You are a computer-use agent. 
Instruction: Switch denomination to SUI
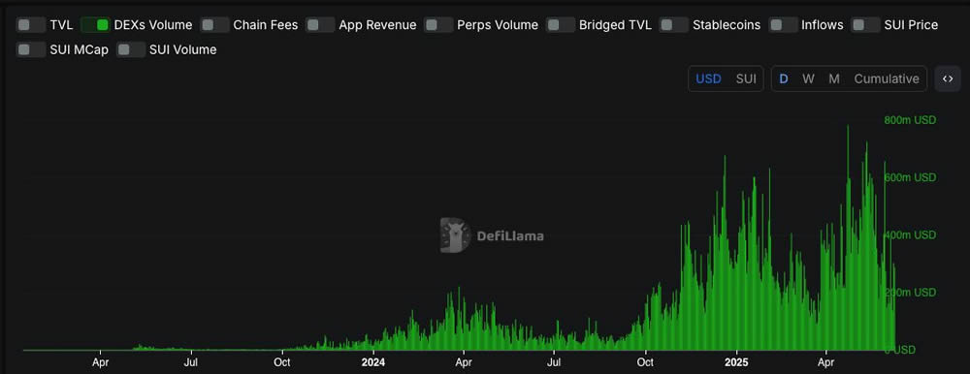(746, 79)
